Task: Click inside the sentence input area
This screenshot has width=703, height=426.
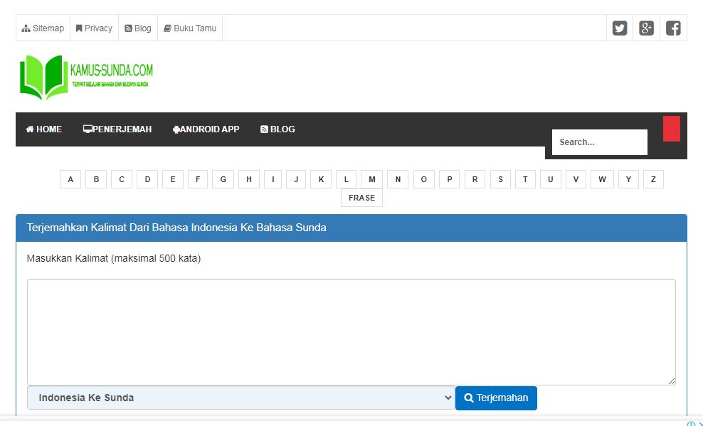Action: point(351,331)
